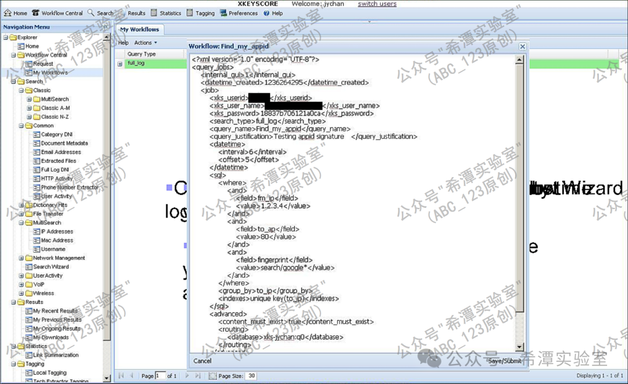Viewport: 628px width, 384px height.
Task: Expand the Wireless folder
Action: pos(22,293)
